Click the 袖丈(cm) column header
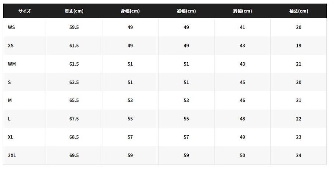This screenshot has height=170, width=330. click(x=298, y=11)
